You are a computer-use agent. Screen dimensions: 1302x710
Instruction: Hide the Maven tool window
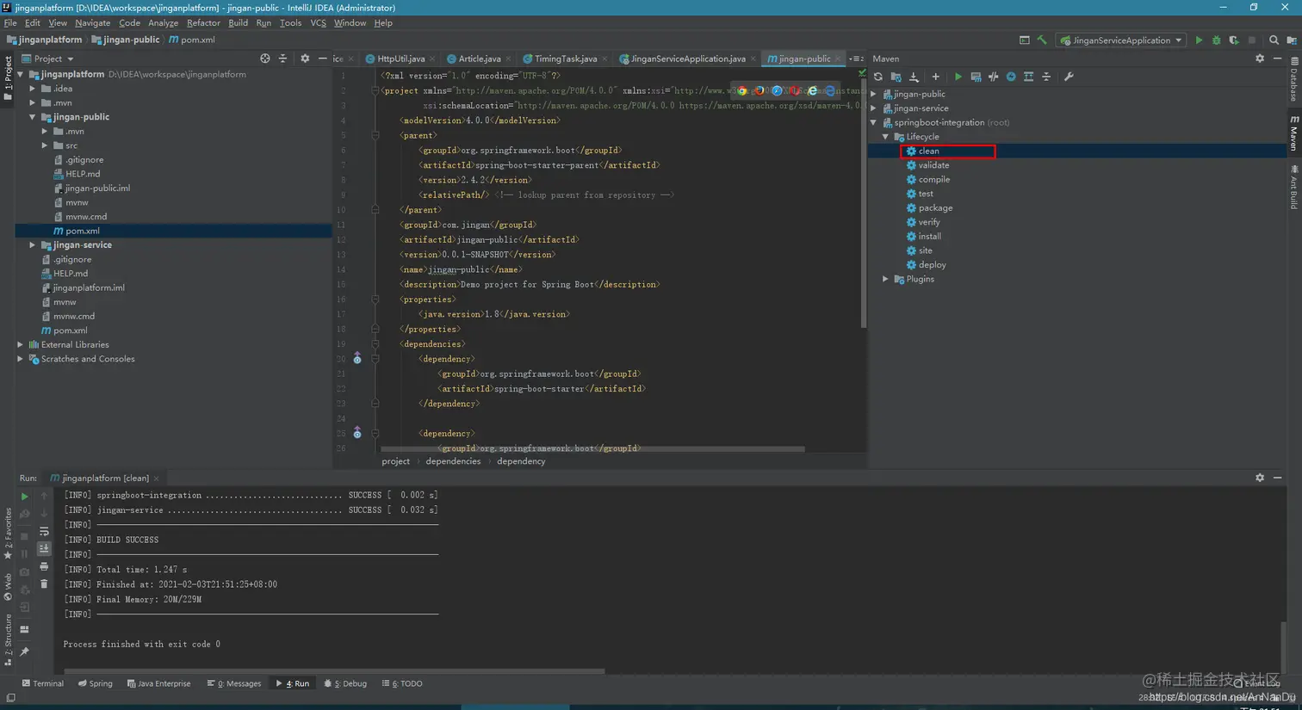point(1278,59)
